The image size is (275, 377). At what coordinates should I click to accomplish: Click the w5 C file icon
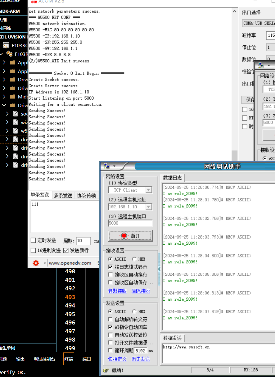point(16,131)
